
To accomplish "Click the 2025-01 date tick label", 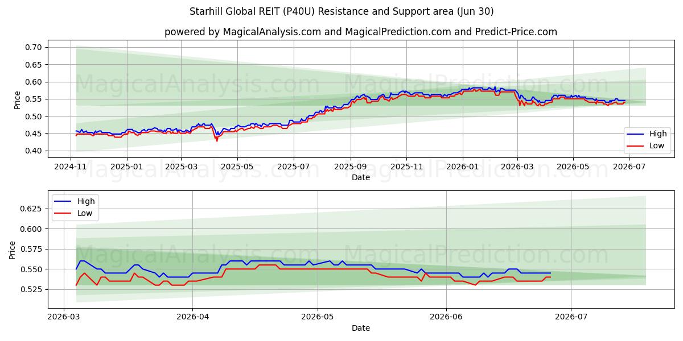I will coord(126,167).
